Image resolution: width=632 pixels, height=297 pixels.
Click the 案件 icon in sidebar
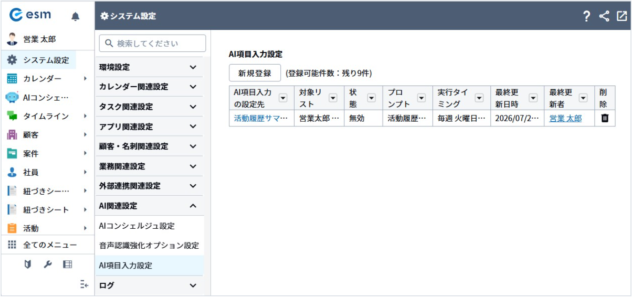(12, 154)
